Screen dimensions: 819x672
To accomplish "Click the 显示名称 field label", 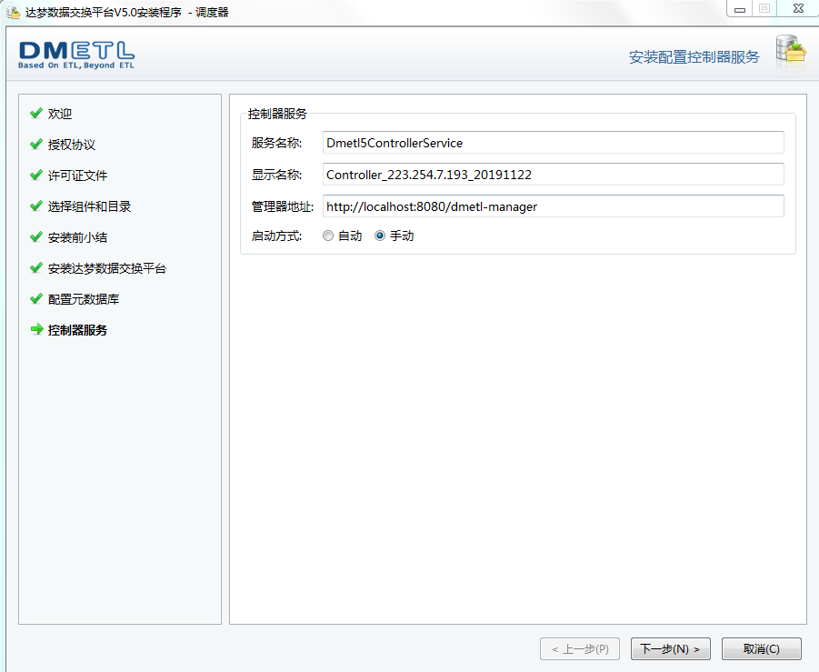I will click(276, 175).
